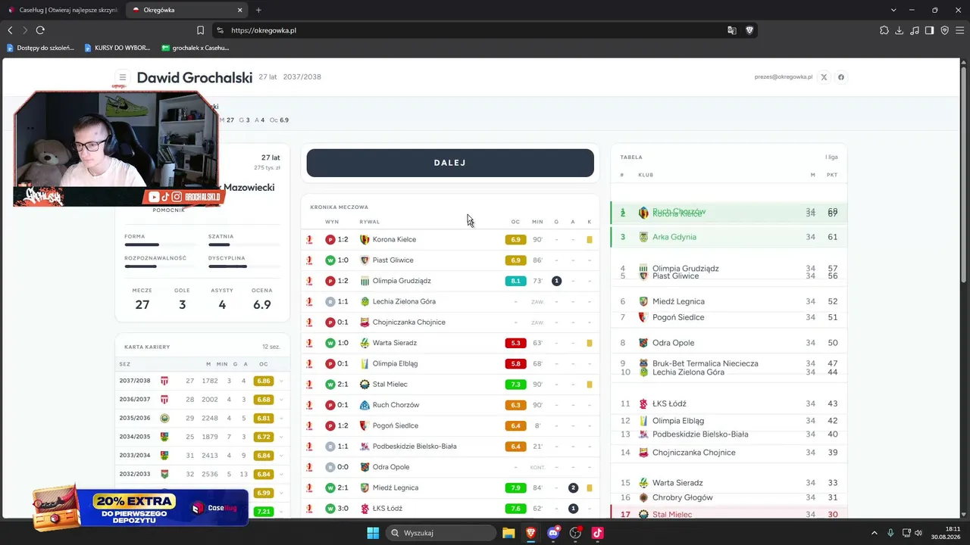Image resolution: width=970 pixels, height=545 pixels.
Task: Open Discord from the taskbar
Action: [553, 533]
